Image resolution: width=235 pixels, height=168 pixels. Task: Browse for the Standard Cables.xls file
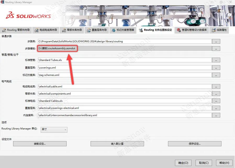216,101
